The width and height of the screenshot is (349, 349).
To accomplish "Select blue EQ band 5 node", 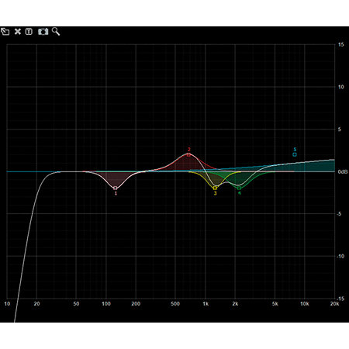I will click(295, 154).
